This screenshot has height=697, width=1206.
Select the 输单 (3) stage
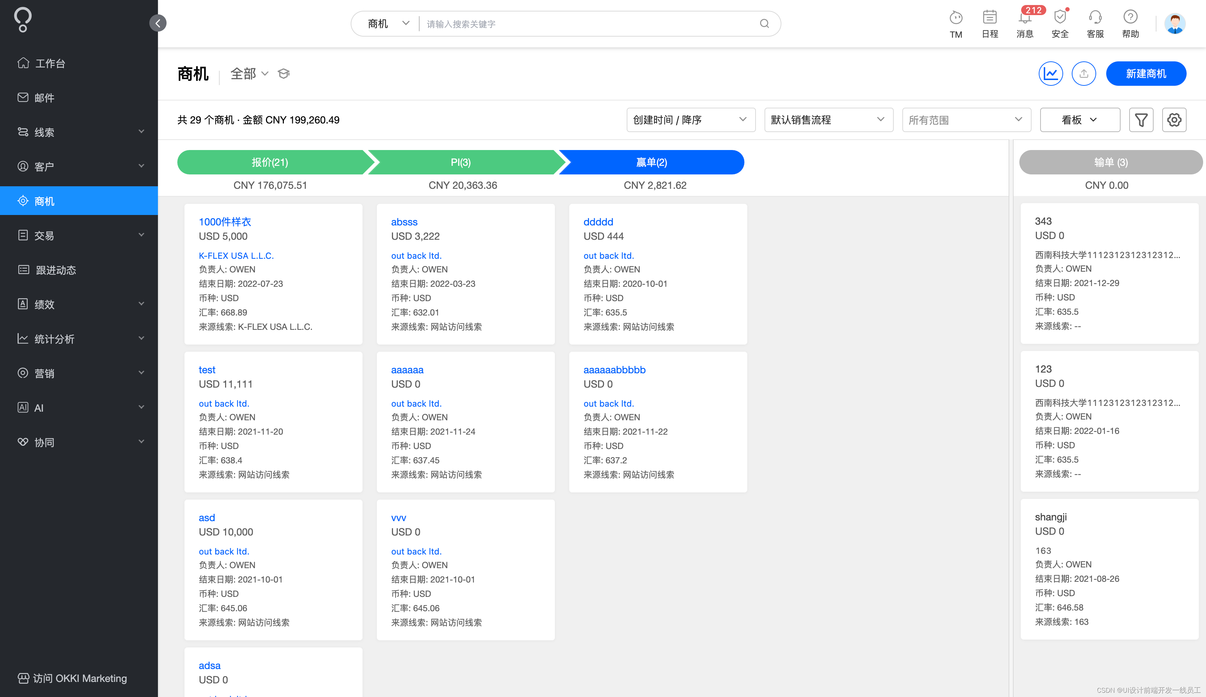click(x=1110, y=162)
